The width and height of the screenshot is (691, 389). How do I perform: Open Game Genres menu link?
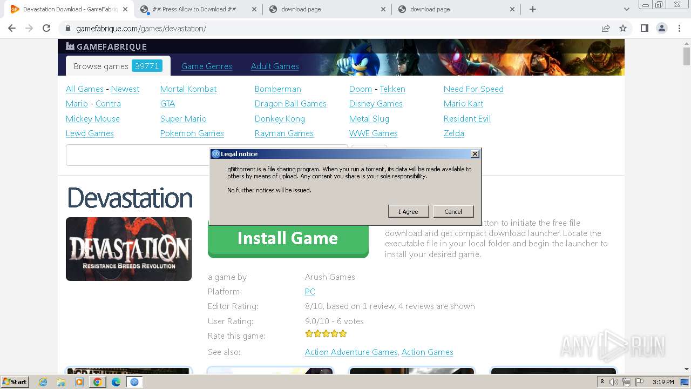(x=206, y=66)
